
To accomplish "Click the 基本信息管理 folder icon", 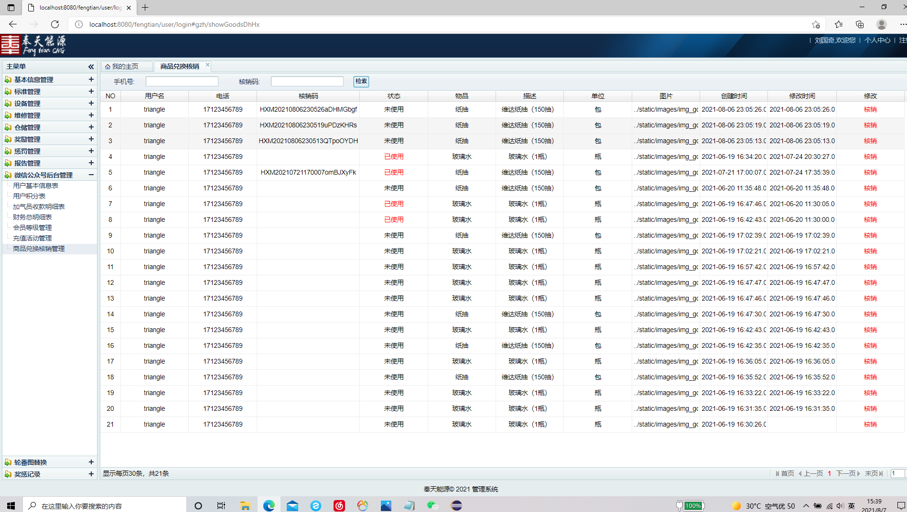I will pyautogui.click(x=8, y=80).
